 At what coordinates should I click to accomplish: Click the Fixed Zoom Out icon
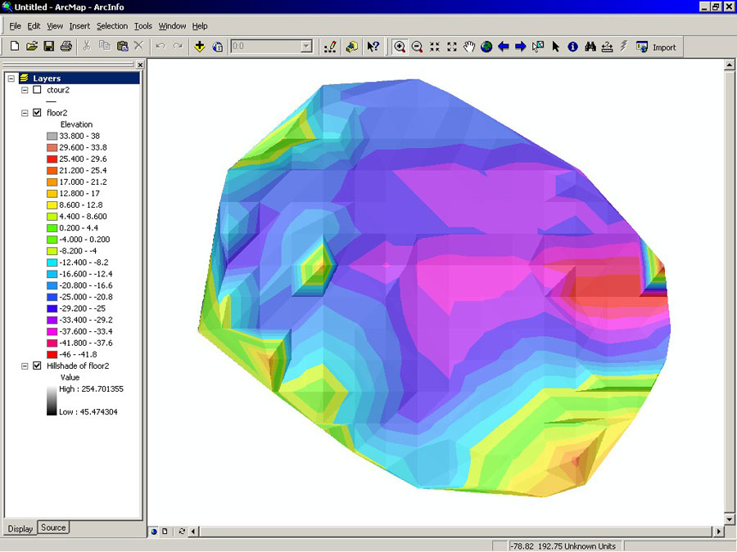click(x=452, y=47)
